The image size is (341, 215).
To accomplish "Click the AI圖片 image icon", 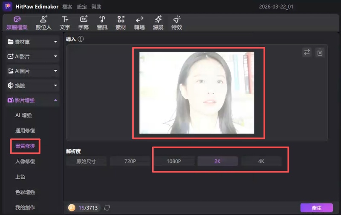I will [10, 71].
